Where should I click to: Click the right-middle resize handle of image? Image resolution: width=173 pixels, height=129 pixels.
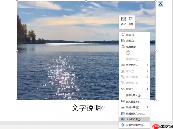[x=155, y=51]
